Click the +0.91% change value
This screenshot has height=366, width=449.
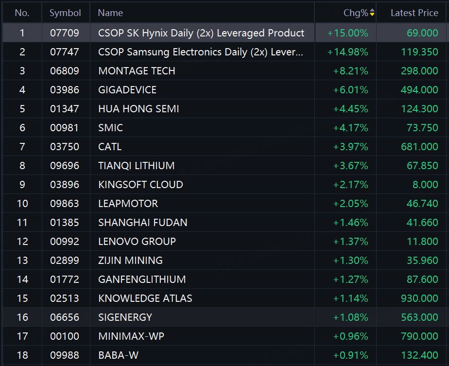350,355
